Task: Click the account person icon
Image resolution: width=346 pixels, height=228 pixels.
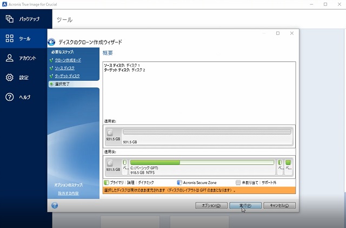Action: 10,58
